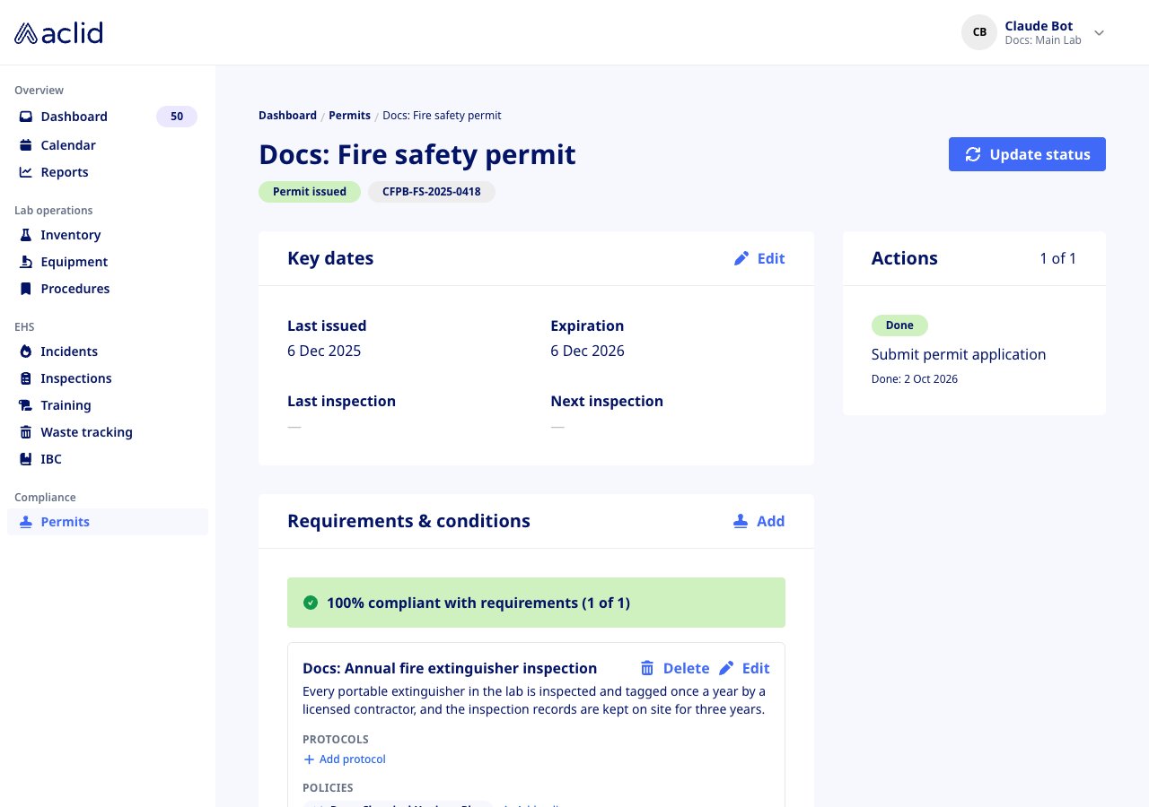Click the Permits stamp icon
1149x807 pixels.
click(x=26, y=522)
